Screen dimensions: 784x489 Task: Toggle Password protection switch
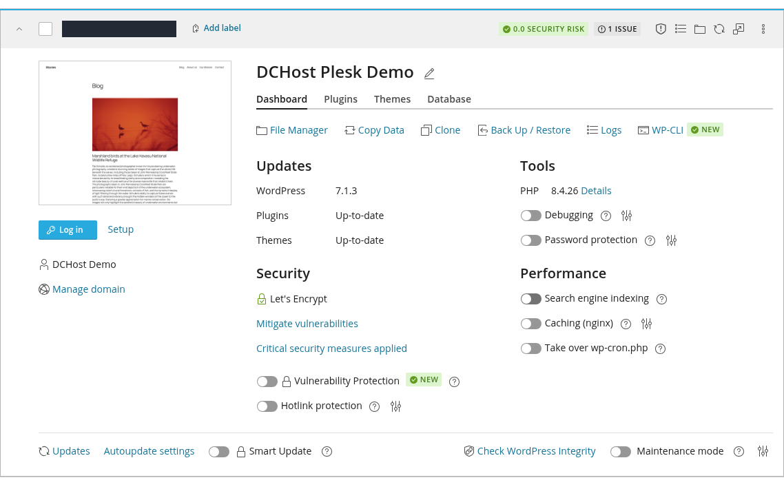[530, 240]
